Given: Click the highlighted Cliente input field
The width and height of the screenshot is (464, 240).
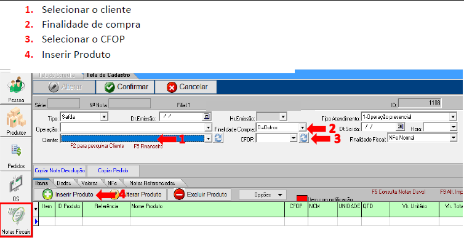Looking at the screenshot, I should click(x=132, y=138).
